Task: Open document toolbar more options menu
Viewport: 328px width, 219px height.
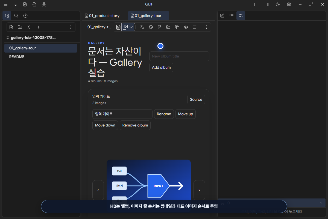Action: point(206,27)
